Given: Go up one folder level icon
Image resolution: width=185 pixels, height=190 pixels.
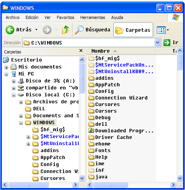Looking at the screenshot, I should click(x=66, y=30).
